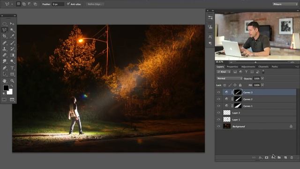Open the Kind filter dropdown

pos(224,72)
